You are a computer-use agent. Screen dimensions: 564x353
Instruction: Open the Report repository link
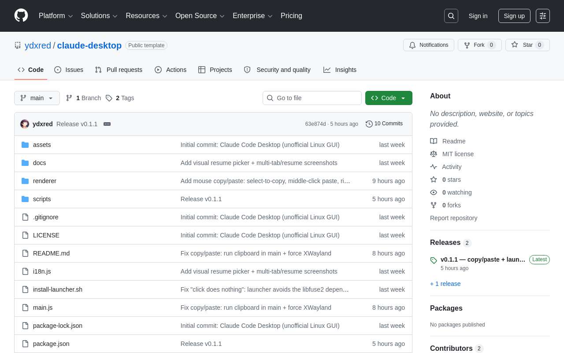point(454,218)
